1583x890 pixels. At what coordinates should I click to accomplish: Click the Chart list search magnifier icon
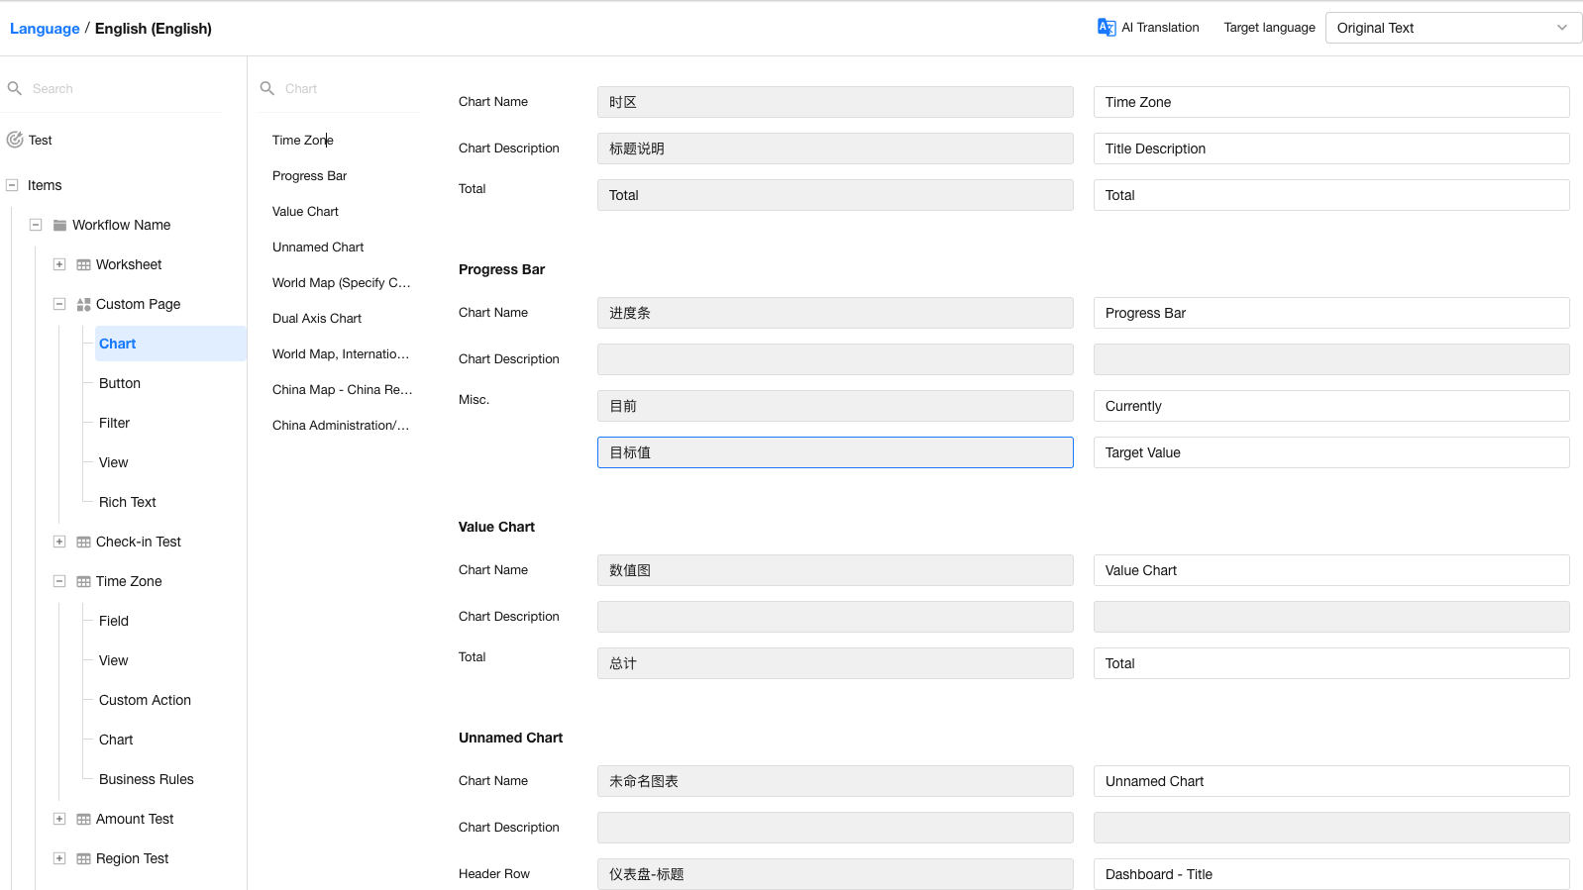click(267, 88)
